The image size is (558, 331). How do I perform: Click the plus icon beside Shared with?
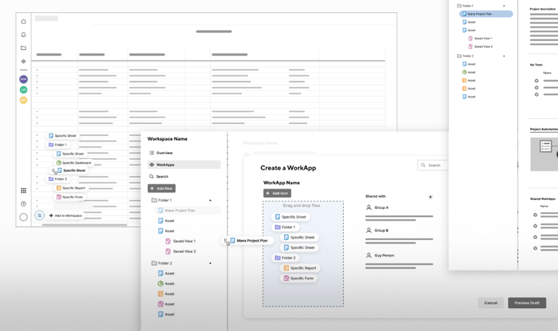pos(430,197)
